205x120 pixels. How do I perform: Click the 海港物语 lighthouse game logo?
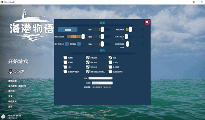(x=31, y=26)
